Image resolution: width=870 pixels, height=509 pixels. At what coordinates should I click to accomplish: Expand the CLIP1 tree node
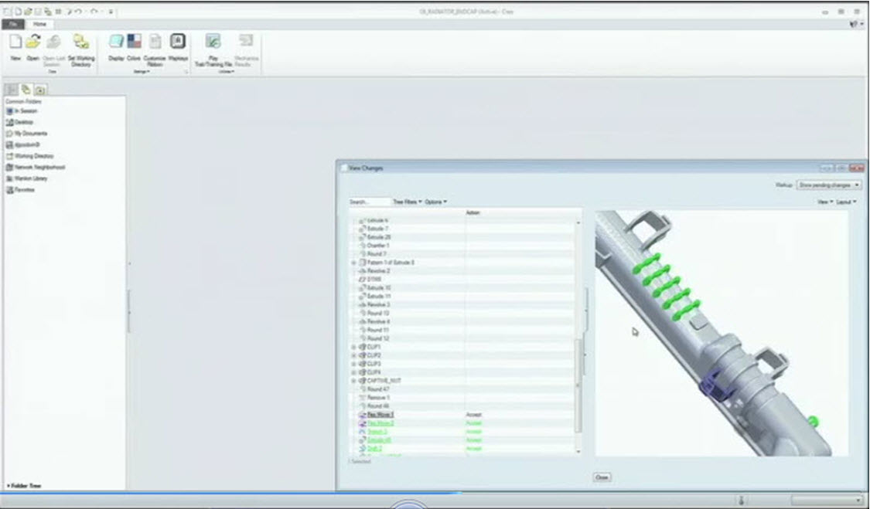(353, 347)
